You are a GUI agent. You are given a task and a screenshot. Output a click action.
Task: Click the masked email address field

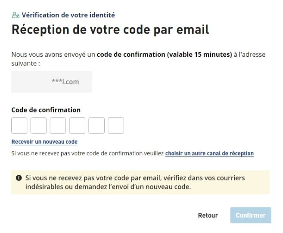[52, 82]
